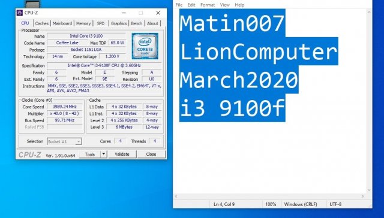
Task: Open Notepad Edit menu
Action: click(191, 5)
